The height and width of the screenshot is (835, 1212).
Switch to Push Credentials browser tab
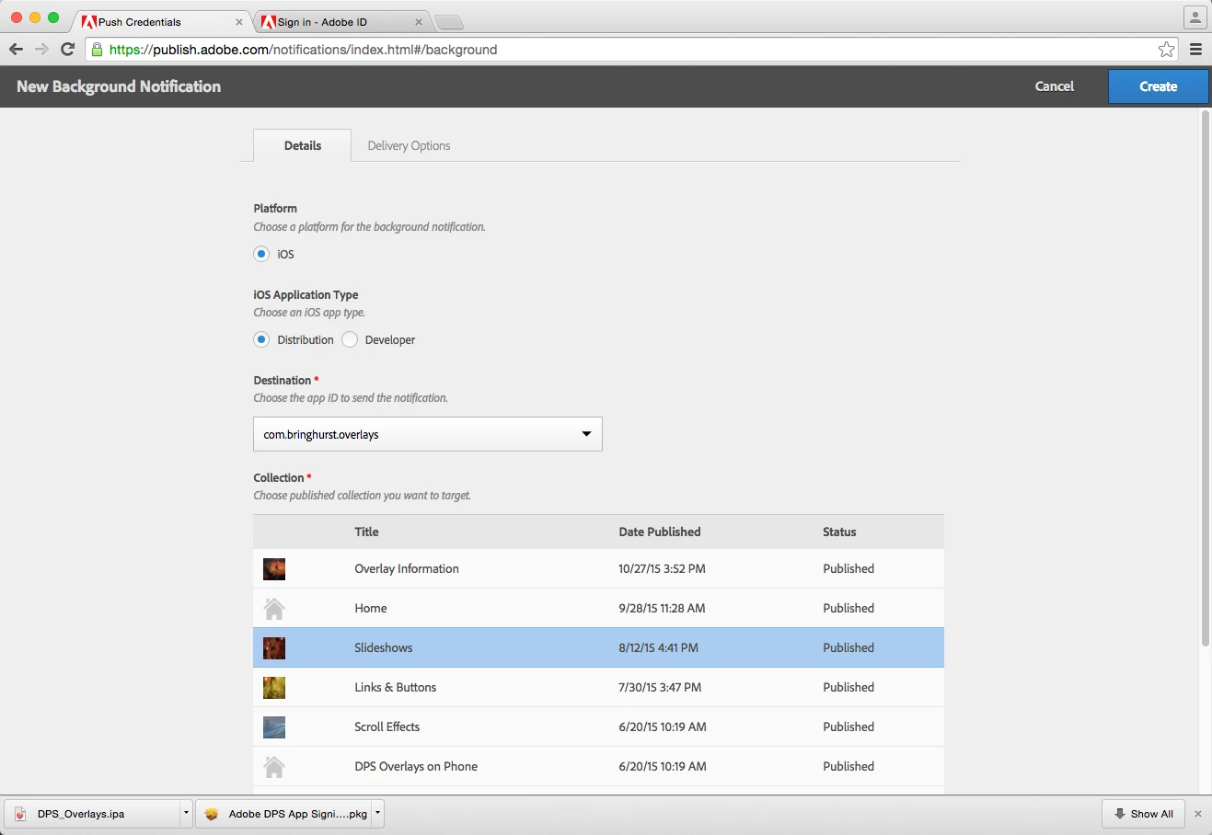click(162, 22)
